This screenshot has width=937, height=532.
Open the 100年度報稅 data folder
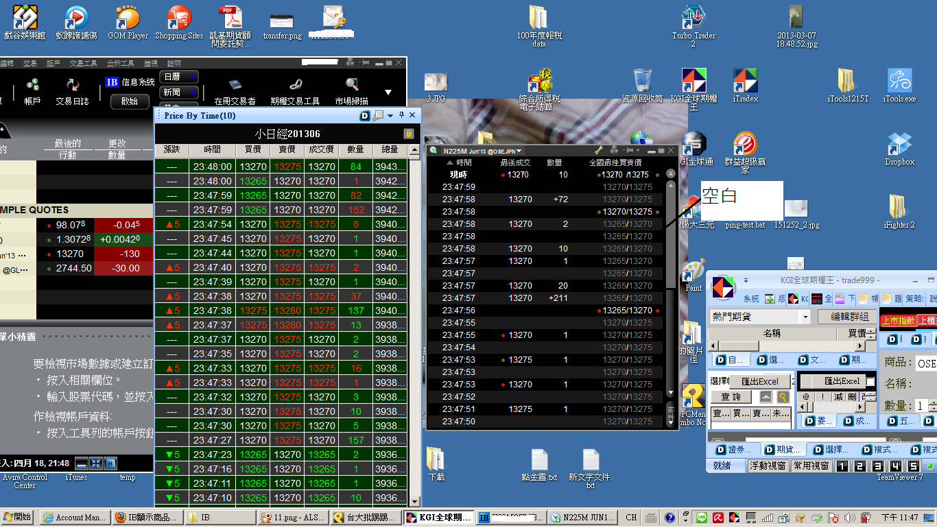coord(539,26)
